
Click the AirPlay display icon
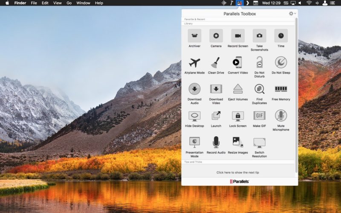point(293,3)
